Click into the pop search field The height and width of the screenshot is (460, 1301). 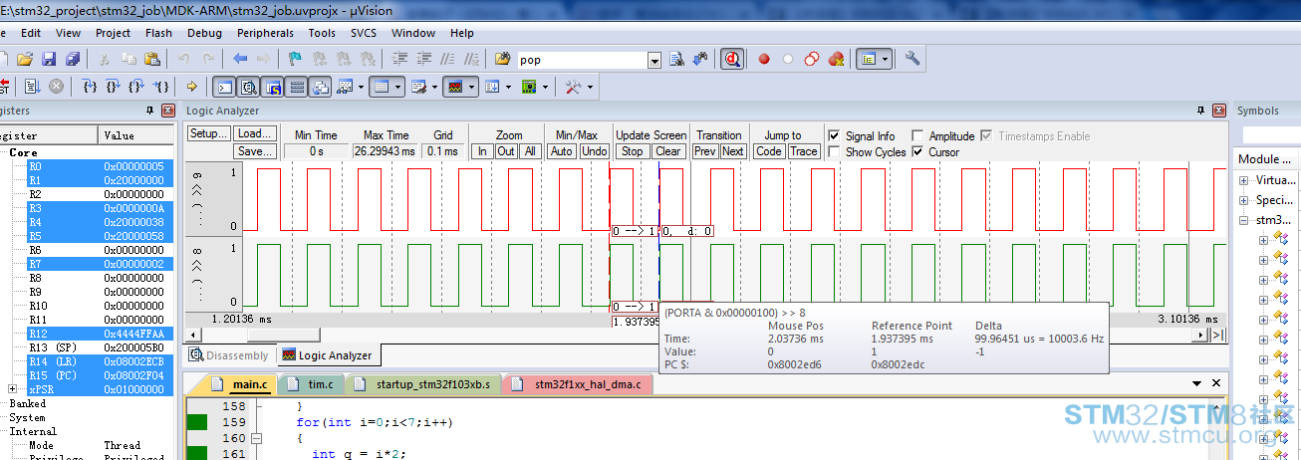click(x=581, y=61)
